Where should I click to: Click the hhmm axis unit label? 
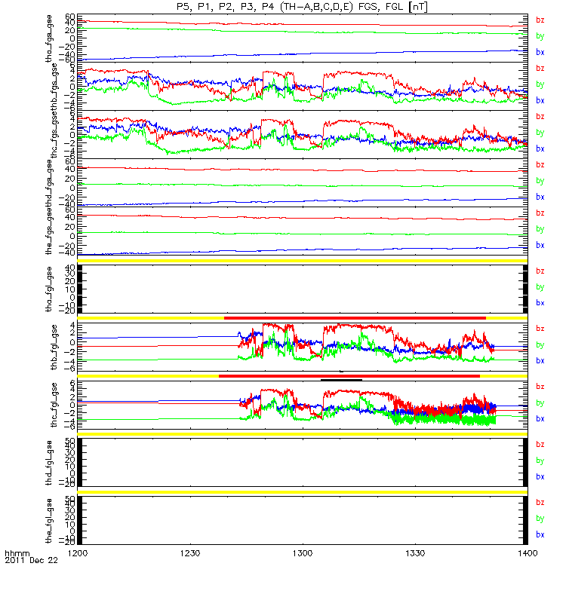pyautogui.click(x=17, y=553)
